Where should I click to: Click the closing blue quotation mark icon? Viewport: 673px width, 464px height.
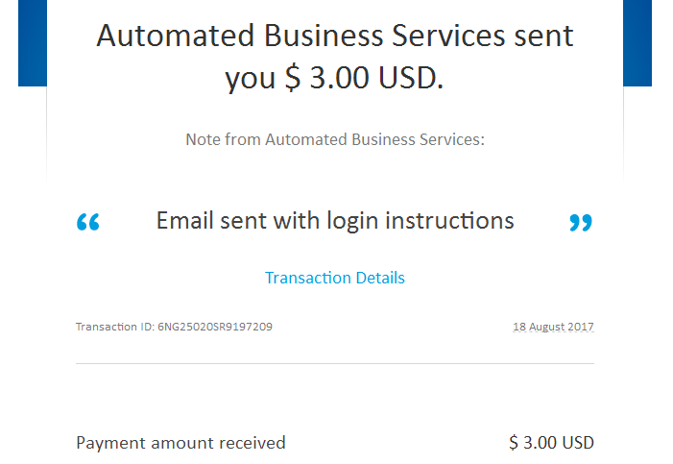(581, 223)
